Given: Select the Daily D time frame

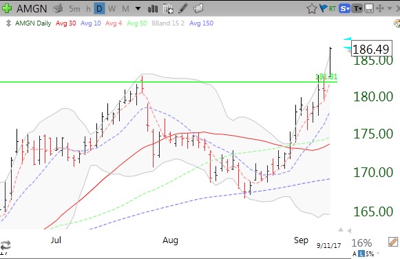Looking at the screenshot, I should pyautogui.click(x=99, y=9).
